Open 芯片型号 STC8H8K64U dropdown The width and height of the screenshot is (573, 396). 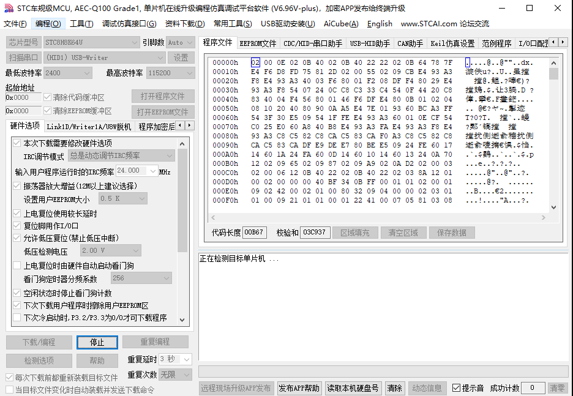point(91,42)
